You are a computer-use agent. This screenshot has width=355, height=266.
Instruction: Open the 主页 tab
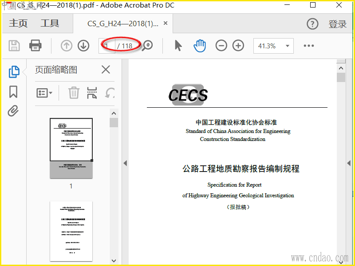18,23
